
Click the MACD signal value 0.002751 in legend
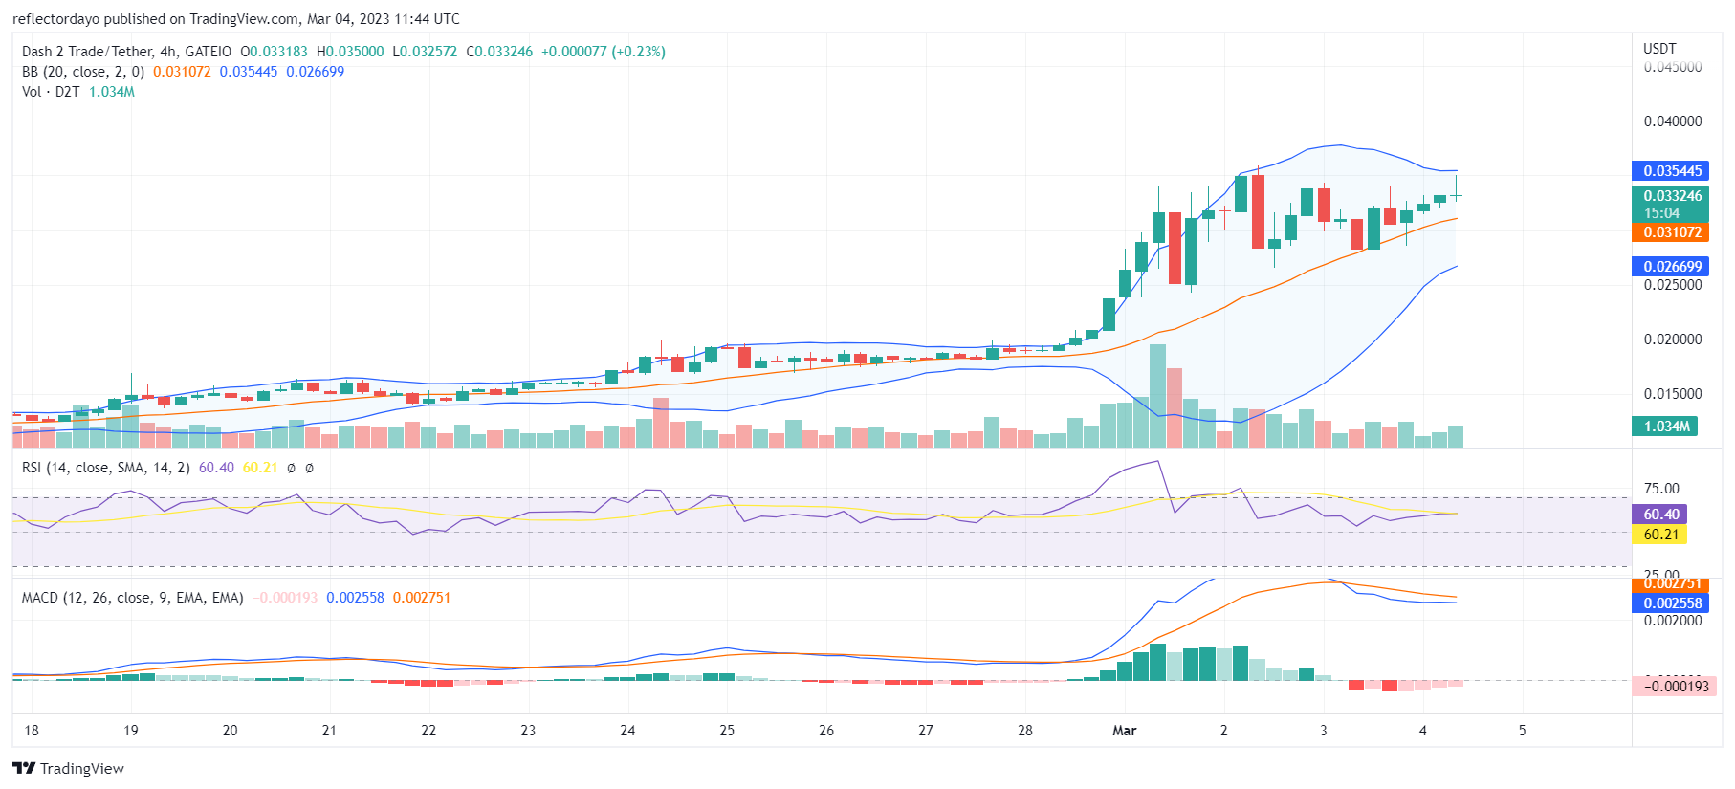[x=422, y=598]
